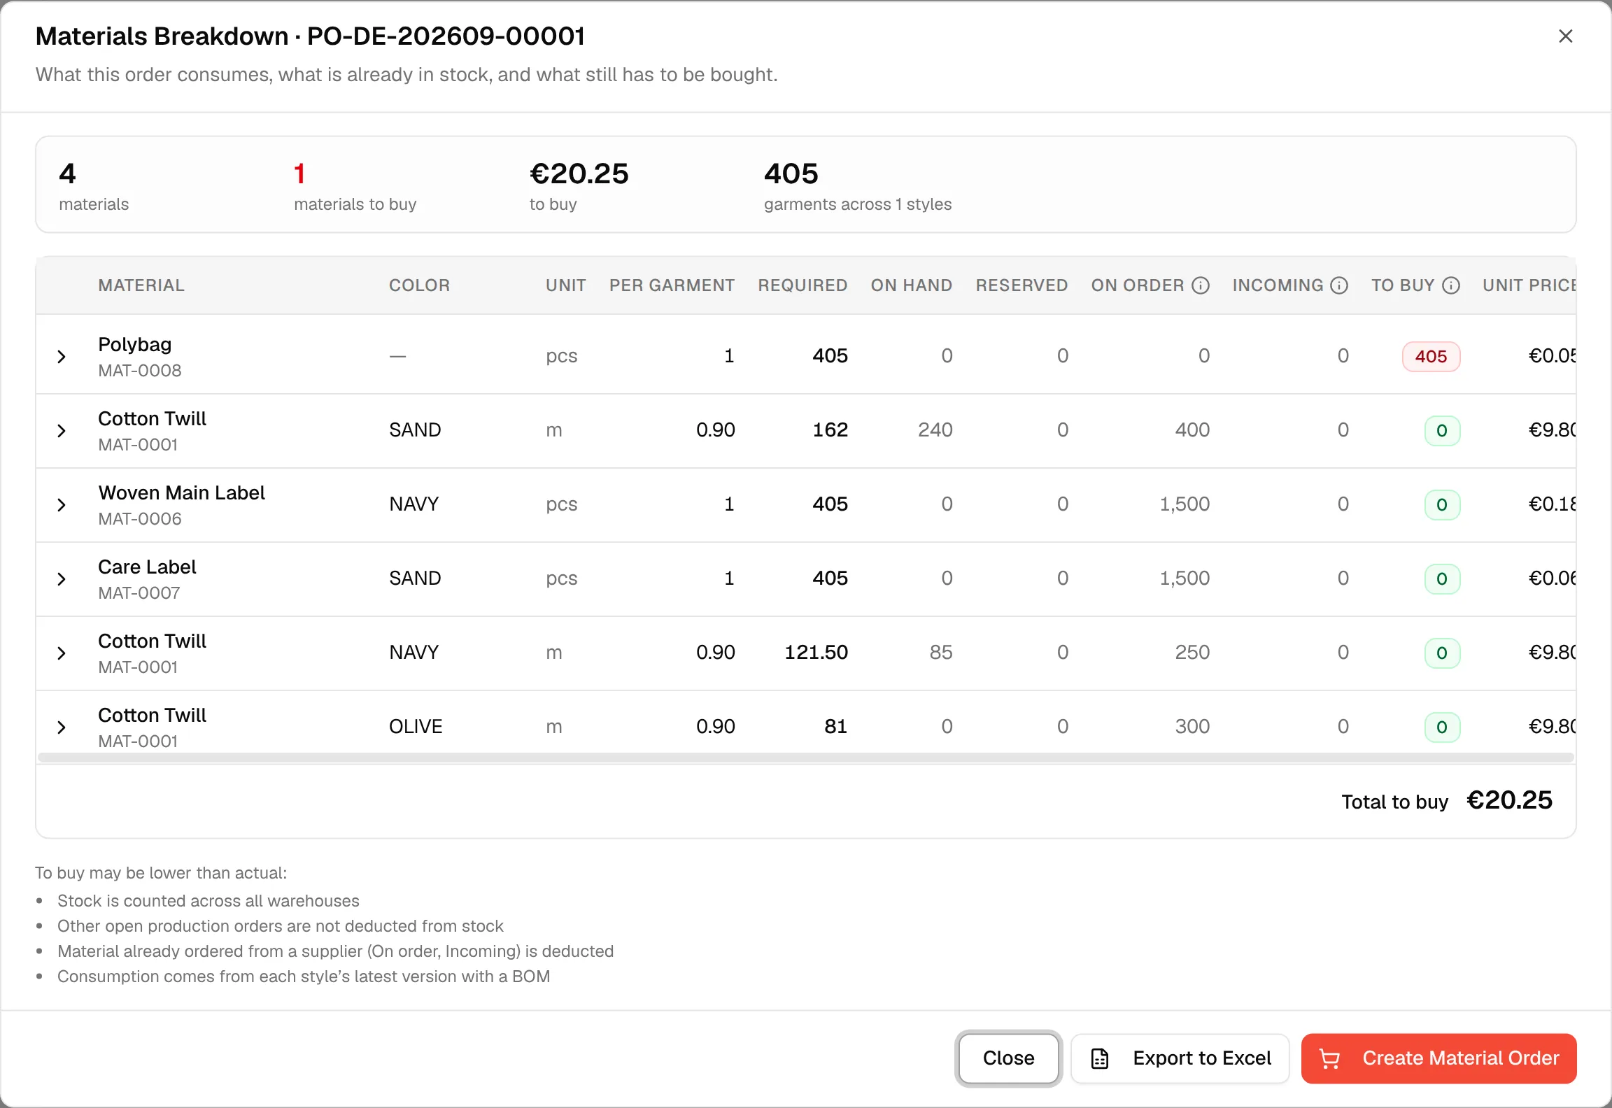Click the 121.50 required value

coord(816,653)
